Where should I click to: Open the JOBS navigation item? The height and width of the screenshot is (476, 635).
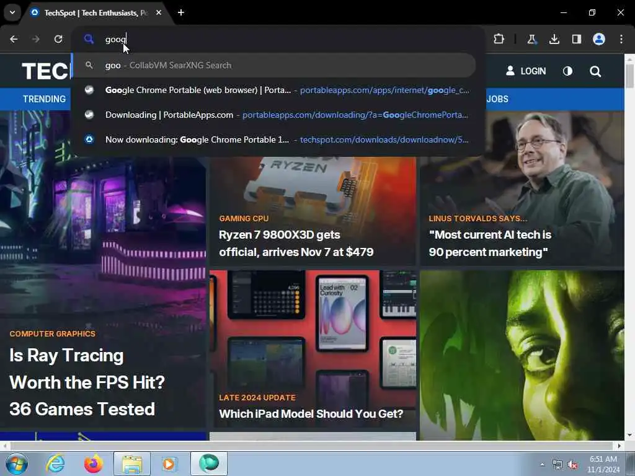pyautogui.click(x=497, y=99)
